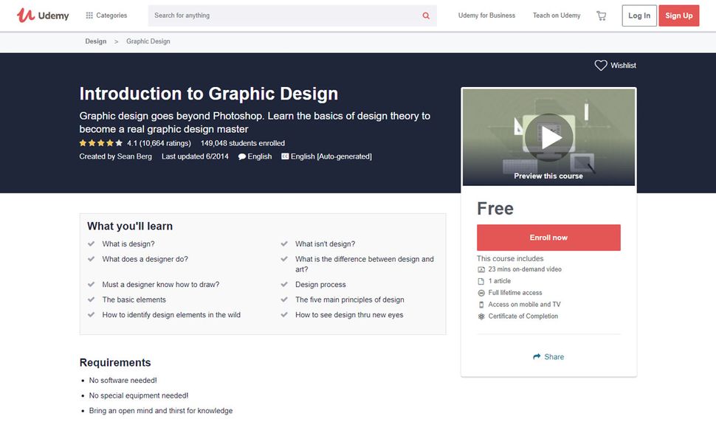Click '23 mins on-demand video' text
Image resolution: width=716 pixels, height=422 pixels.
(525, 269)
